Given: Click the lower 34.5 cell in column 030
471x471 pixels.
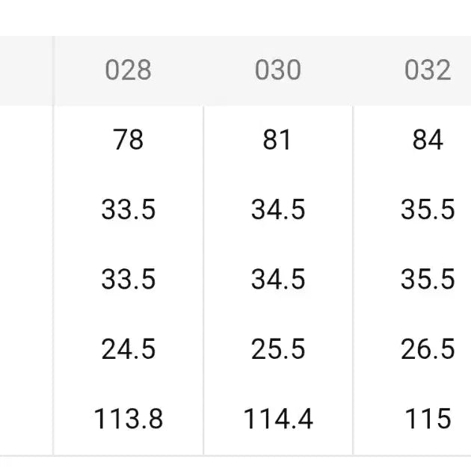Looking at the screenshot, I should tap(277, 280).
